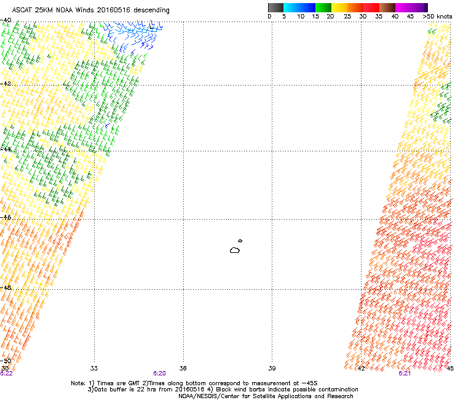Click the '-48' latitude label
Viewport: 455px width, 400px height.
pyautogui.click(x=6, y=287)
